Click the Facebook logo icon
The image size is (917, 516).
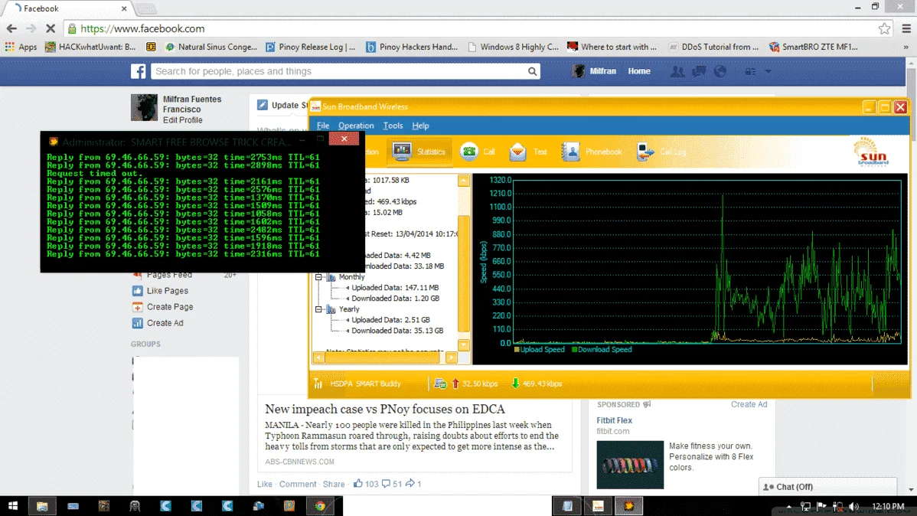[x=139, y=71]
